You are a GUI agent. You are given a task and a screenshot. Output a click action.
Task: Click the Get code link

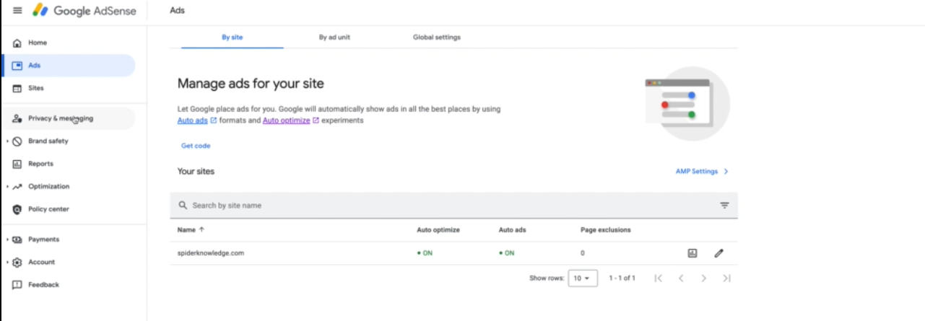click(196, 146)
